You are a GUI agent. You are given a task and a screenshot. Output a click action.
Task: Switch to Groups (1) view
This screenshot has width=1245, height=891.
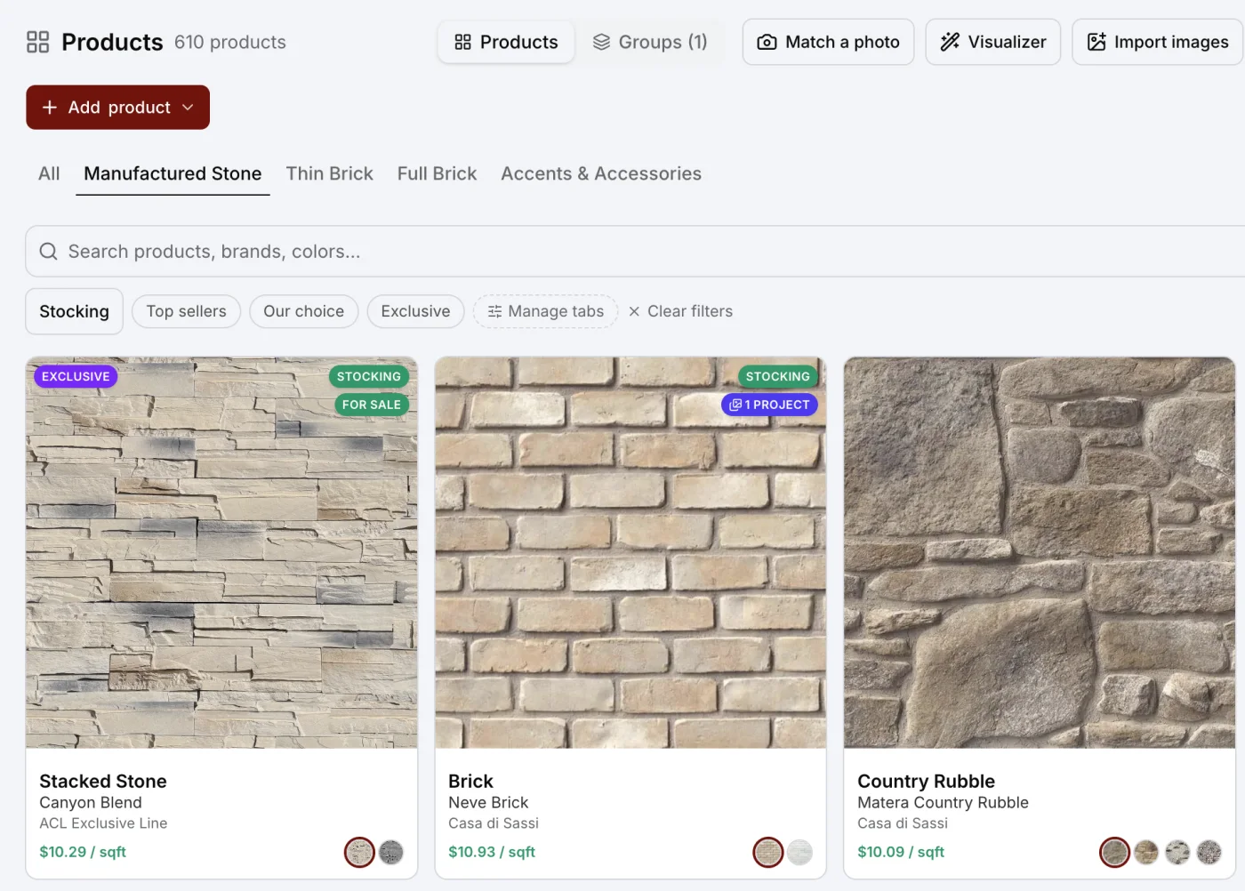[x=650, y=42]
